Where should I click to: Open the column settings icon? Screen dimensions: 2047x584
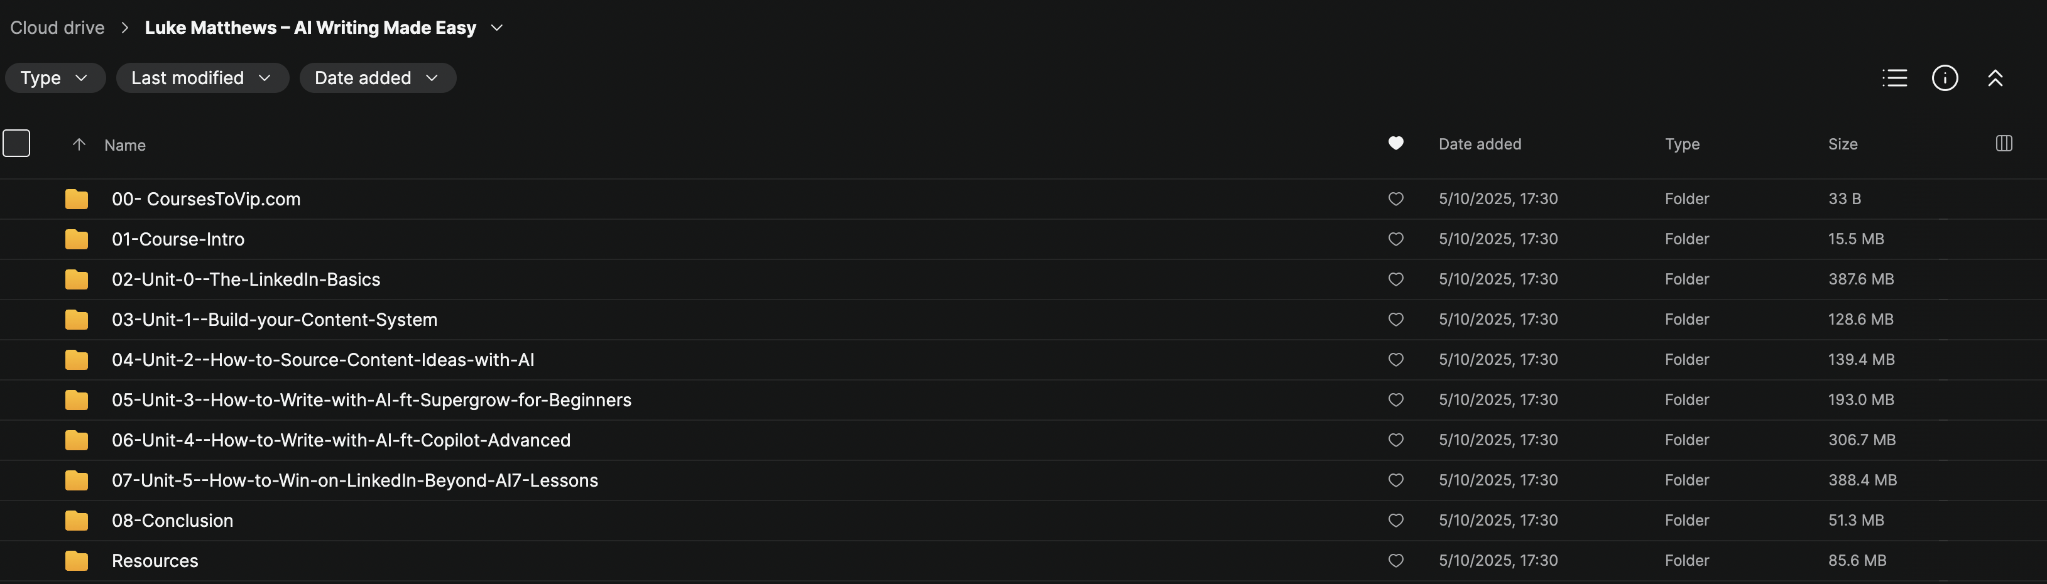tap(2003, 144)
